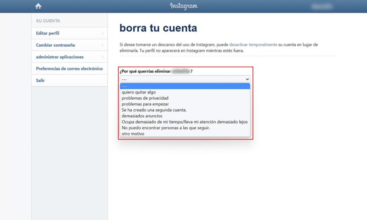Choose Salir in sidebar

70,81
